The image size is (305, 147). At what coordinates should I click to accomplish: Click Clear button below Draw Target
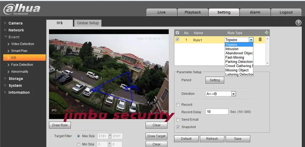pyautogui.click(x=156, y=144)
